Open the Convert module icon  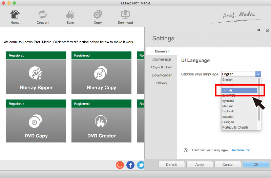[x=43, y=17]
